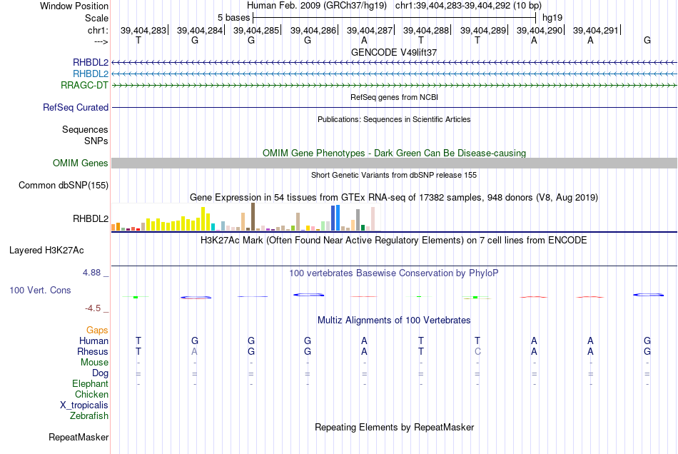The width and height of the screenshot is (678, 454).
Task: Click the faded C mismatch in Rhesus row
Action: point(477,351)
